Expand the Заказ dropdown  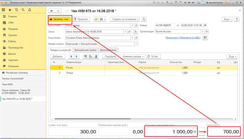point(125,32)
